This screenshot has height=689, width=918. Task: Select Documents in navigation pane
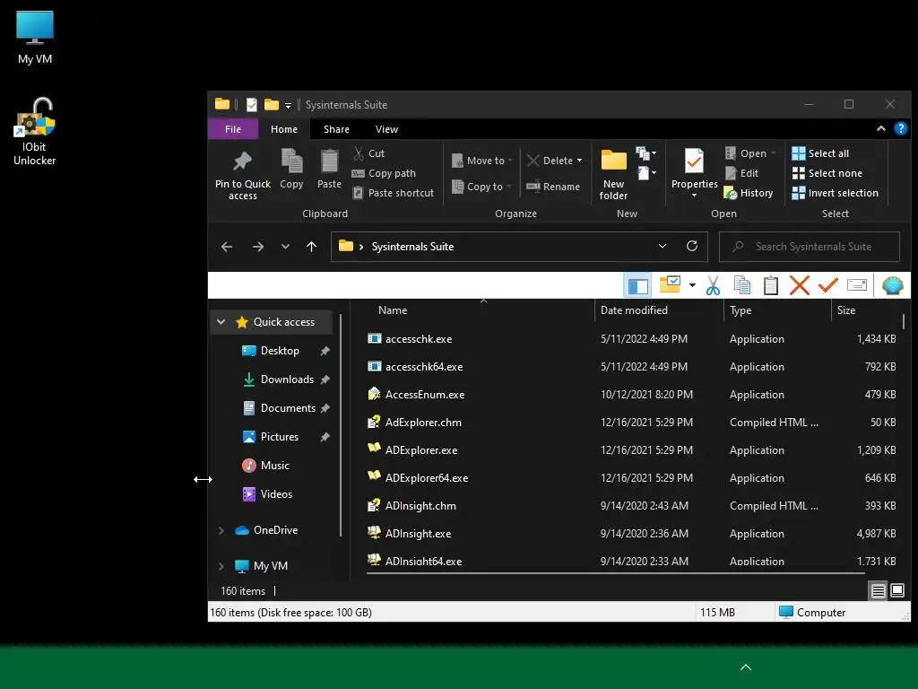pyautogui.click(x=286, y=408)
